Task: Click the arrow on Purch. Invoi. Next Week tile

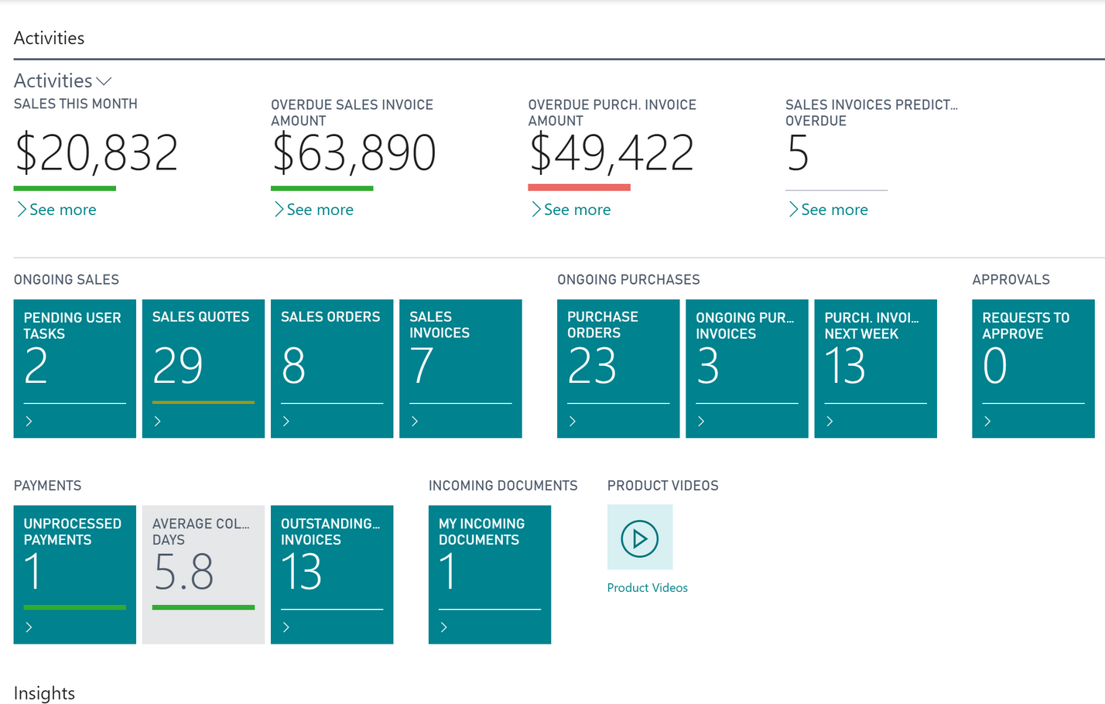Action: [830, 422]
